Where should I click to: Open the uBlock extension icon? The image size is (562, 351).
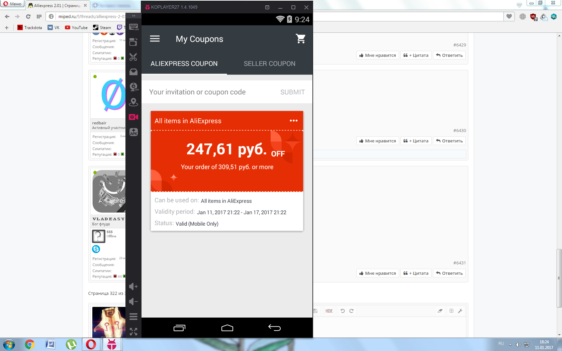(533, 17)
